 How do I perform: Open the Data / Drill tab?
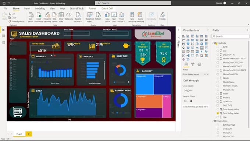[107, 8]
